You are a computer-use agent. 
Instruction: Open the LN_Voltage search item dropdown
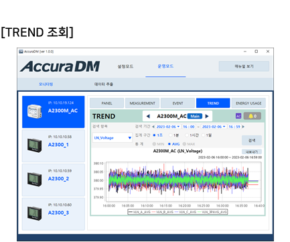(113, 137)
